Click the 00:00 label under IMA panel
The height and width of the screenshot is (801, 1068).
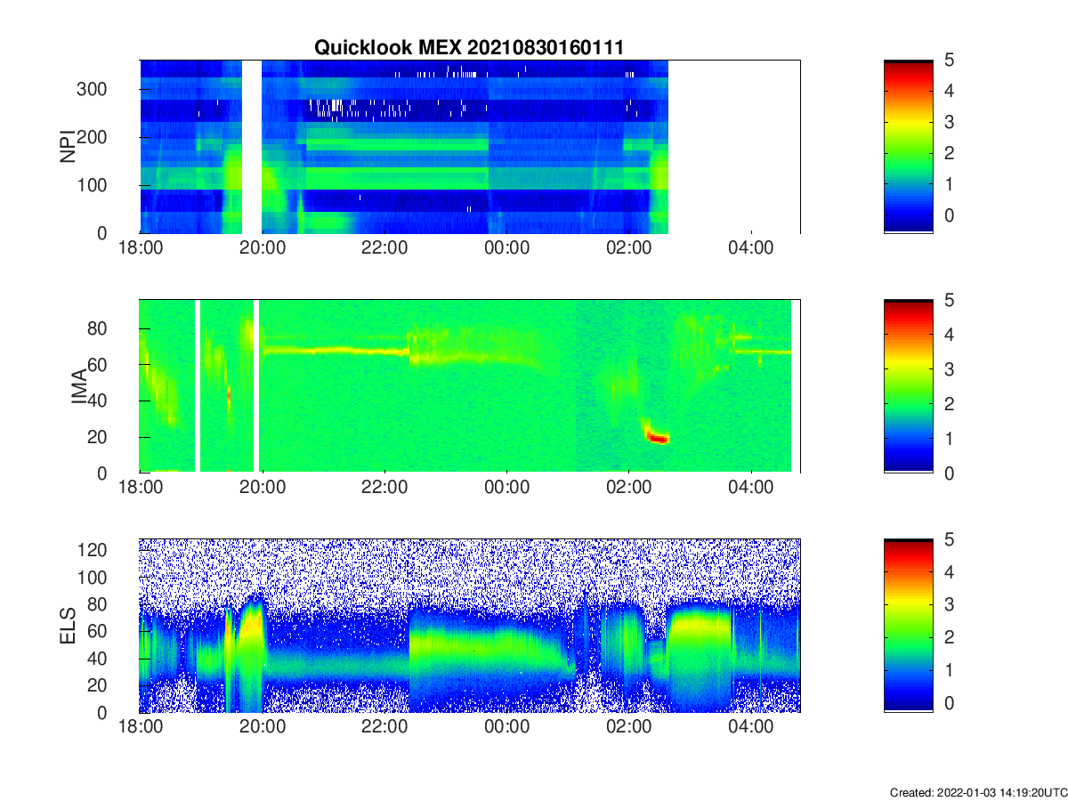click(507, 489)
